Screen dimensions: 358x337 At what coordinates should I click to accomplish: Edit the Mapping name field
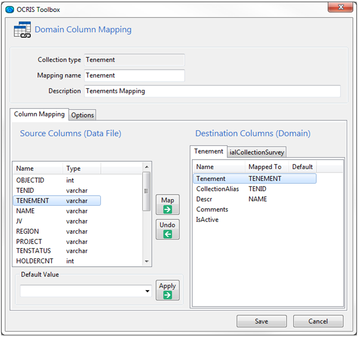(134, 76)
